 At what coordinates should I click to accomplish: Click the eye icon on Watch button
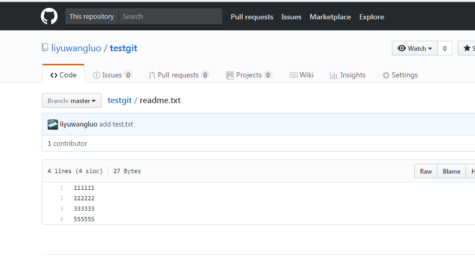(402, 48)
